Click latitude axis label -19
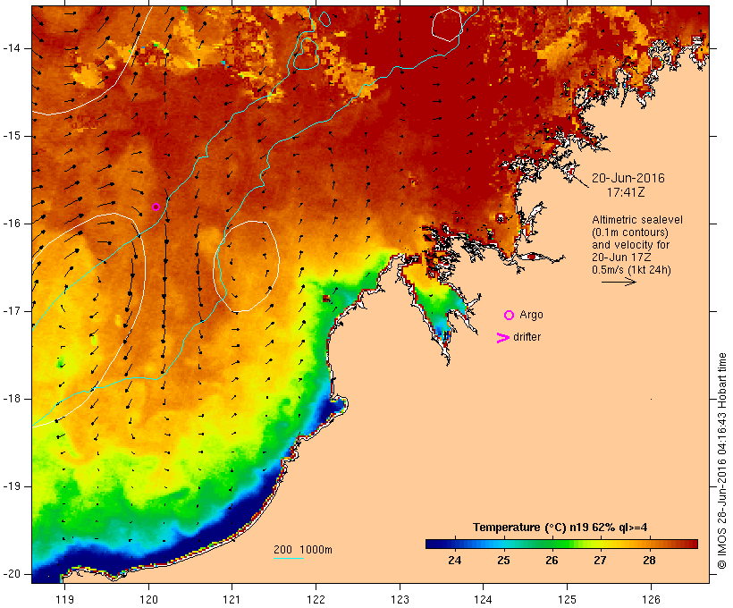 (x=12, y=486)
